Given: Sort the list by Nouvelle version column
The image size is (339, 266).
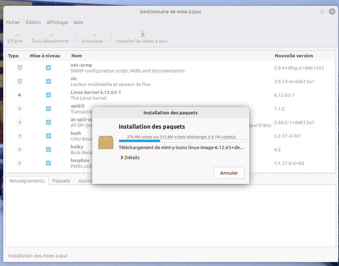Looking at the screenshot, I should 294,56.
